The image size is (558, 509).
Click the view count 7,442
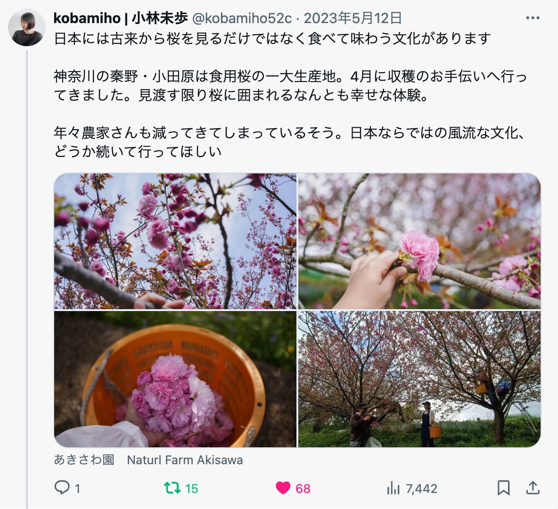pyautogui.click(x=421, y=489)
